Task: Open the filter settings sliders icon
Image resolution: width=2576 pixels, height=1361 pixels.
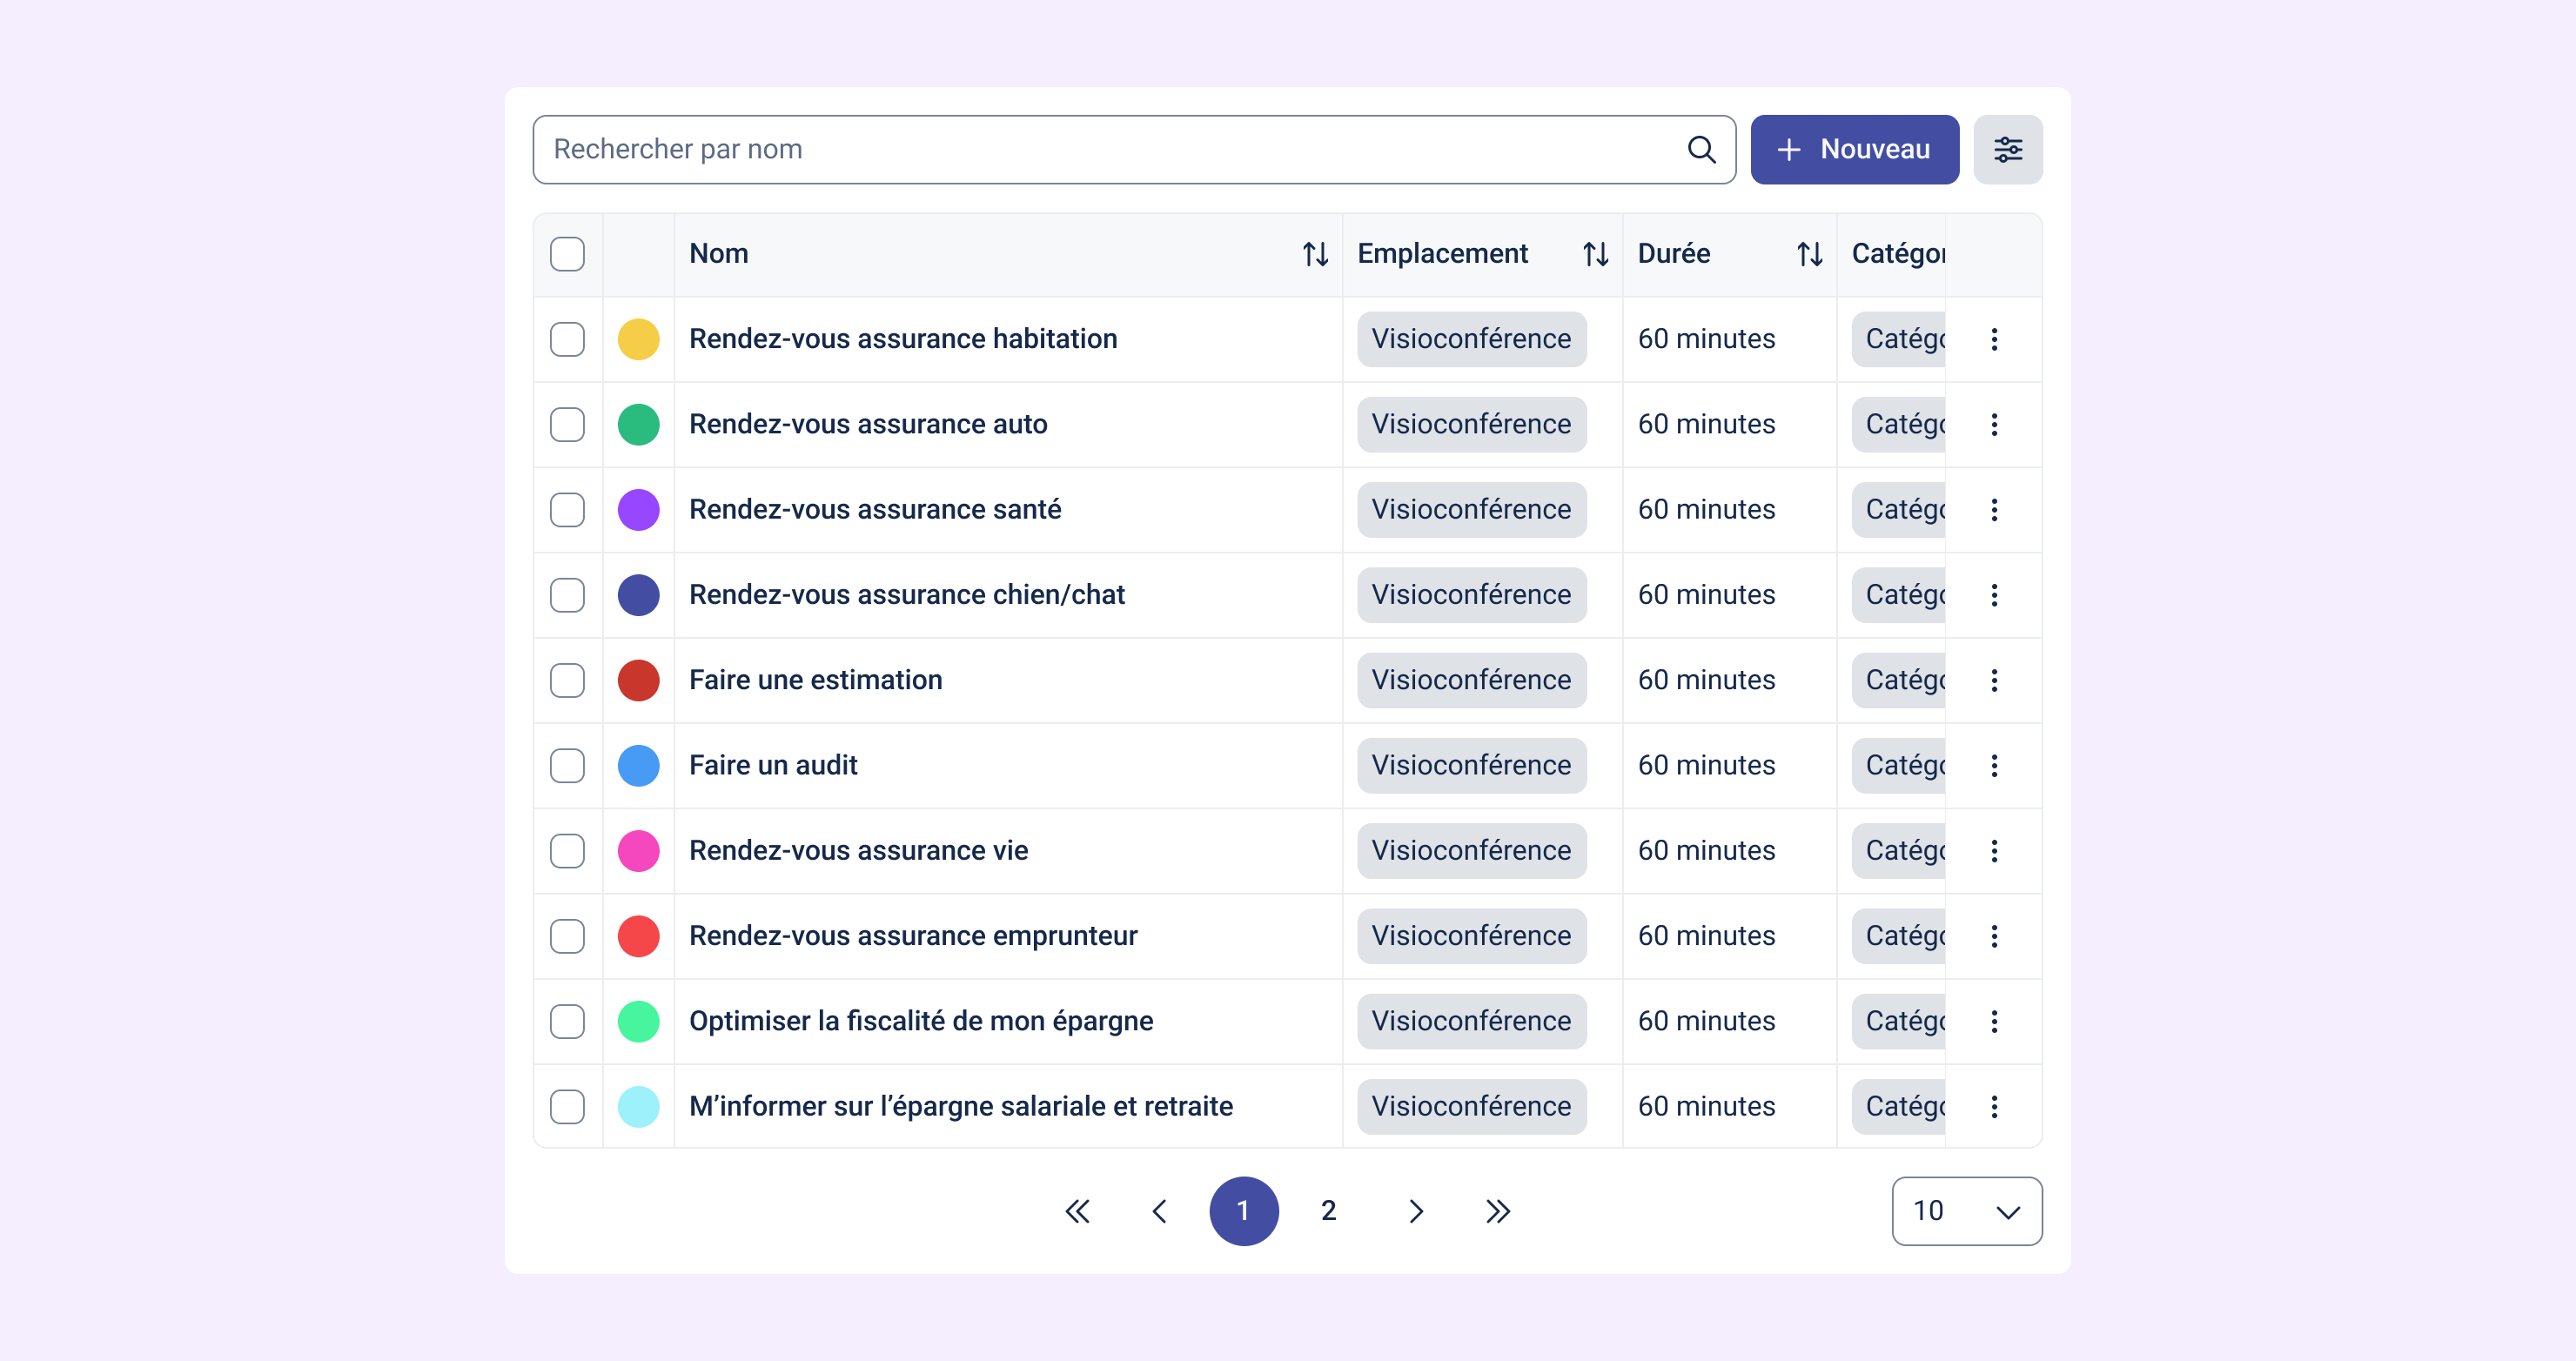Action: tap(2007, 150)
